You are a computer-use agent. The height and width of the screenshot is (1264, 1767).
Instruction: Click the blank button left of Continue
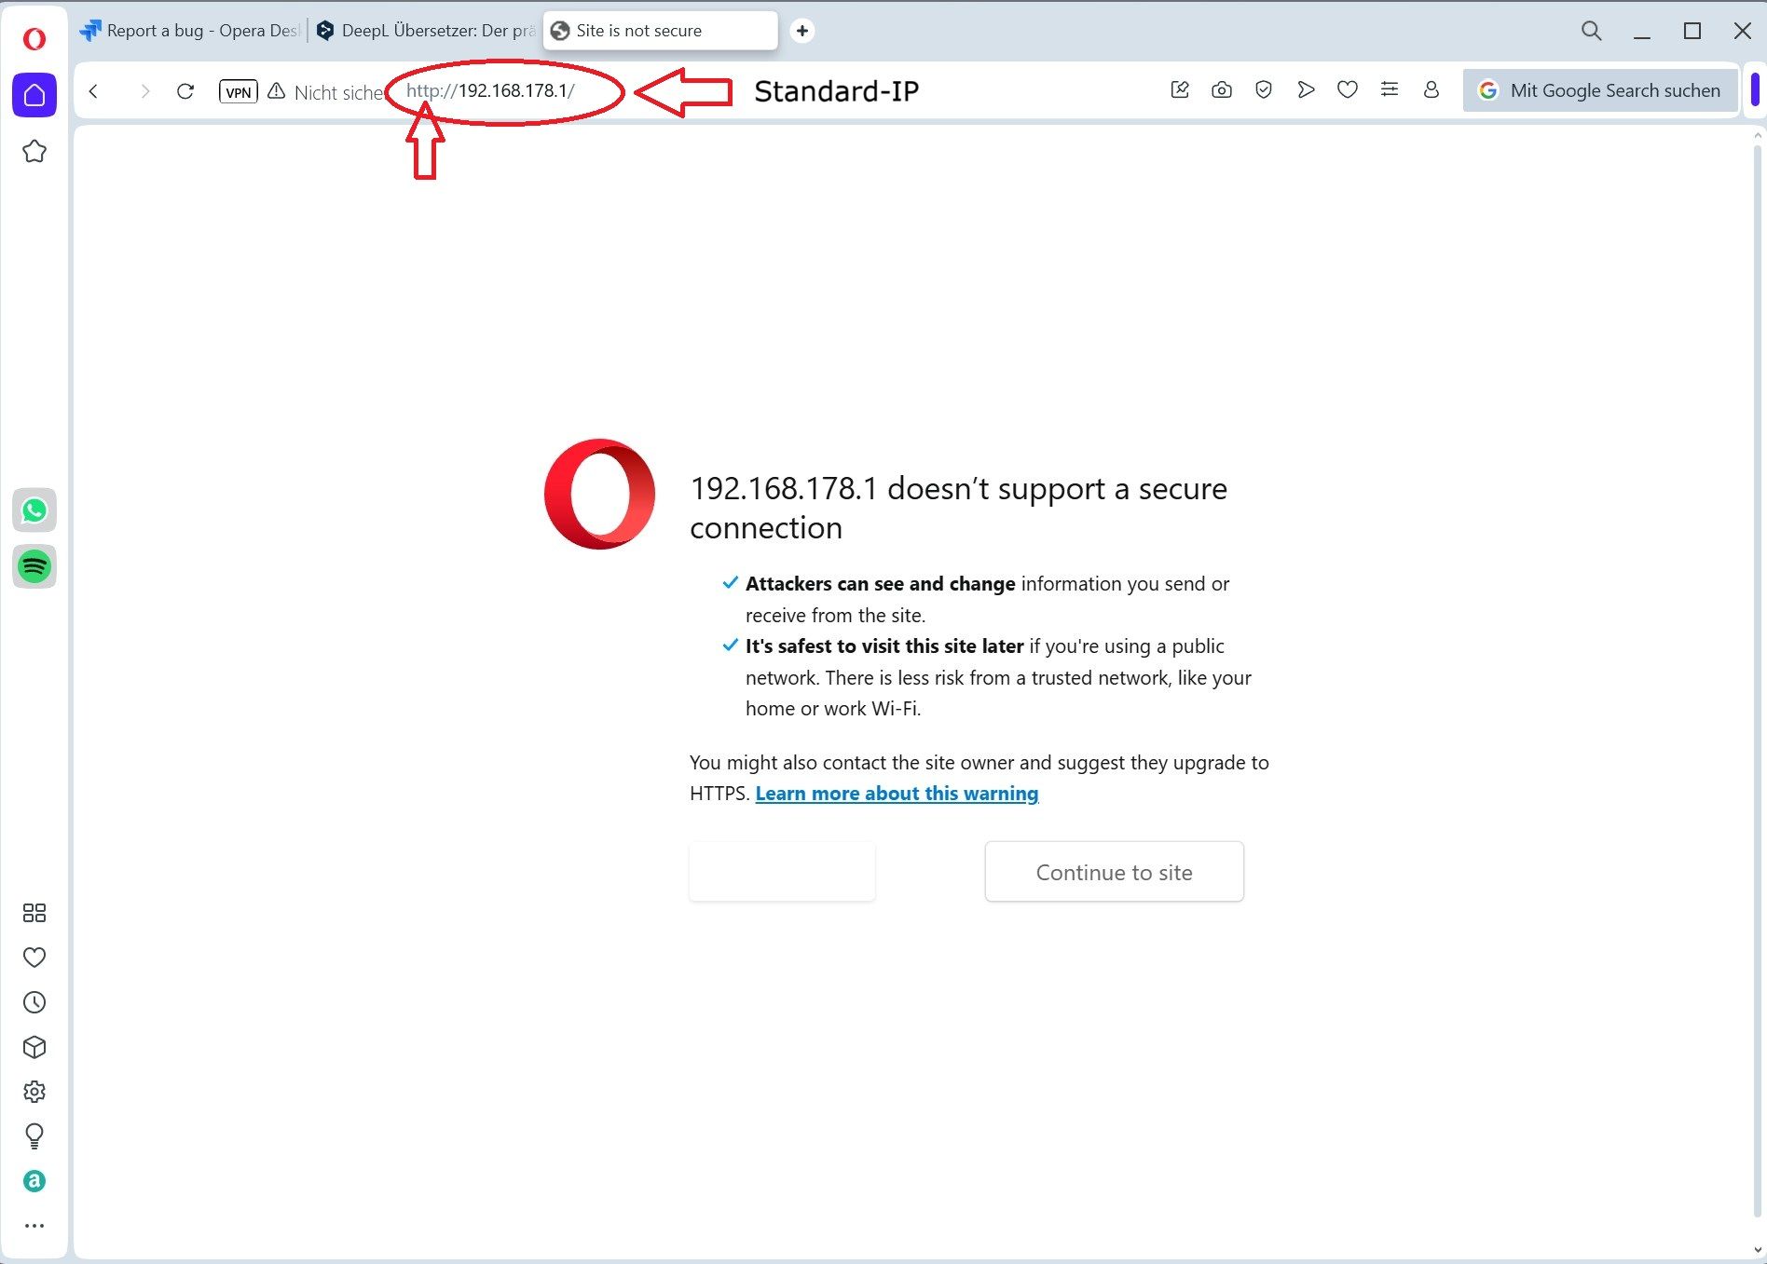pyautogui.click(x=782, y=872)
